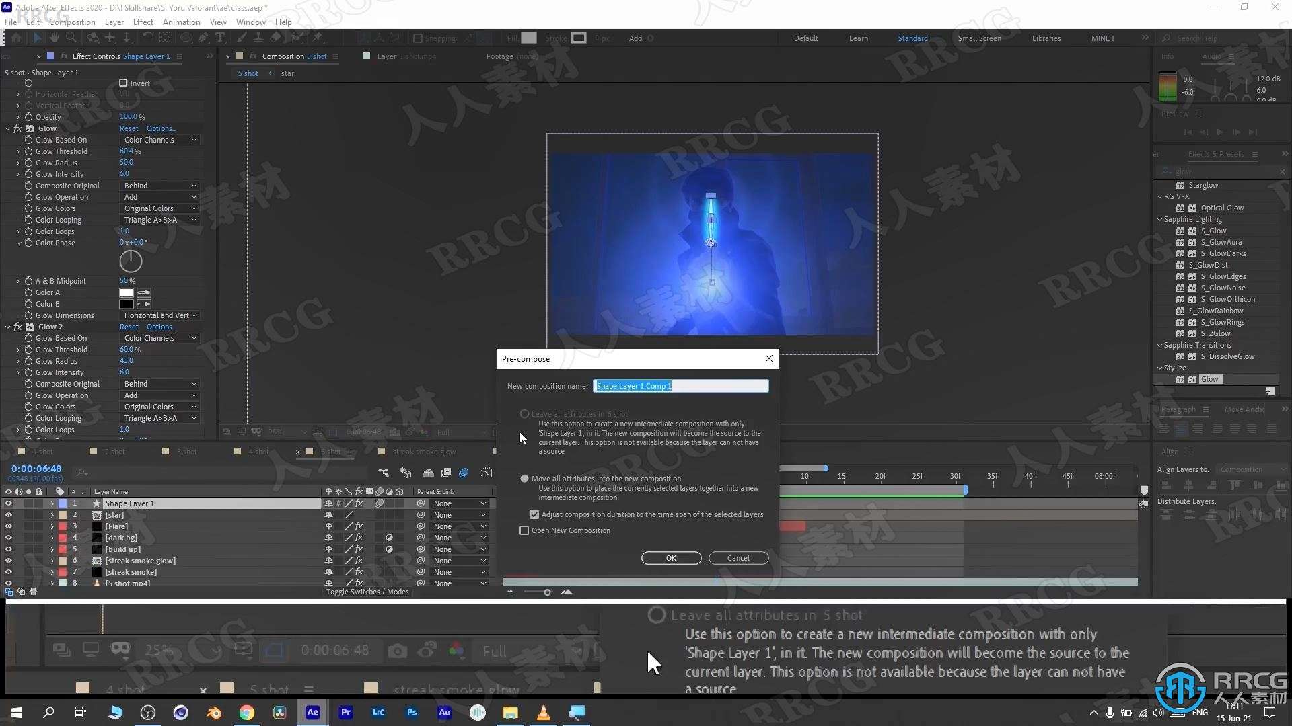Click the white Color A swatch
1292x726 pixels.
coord(127,292)
